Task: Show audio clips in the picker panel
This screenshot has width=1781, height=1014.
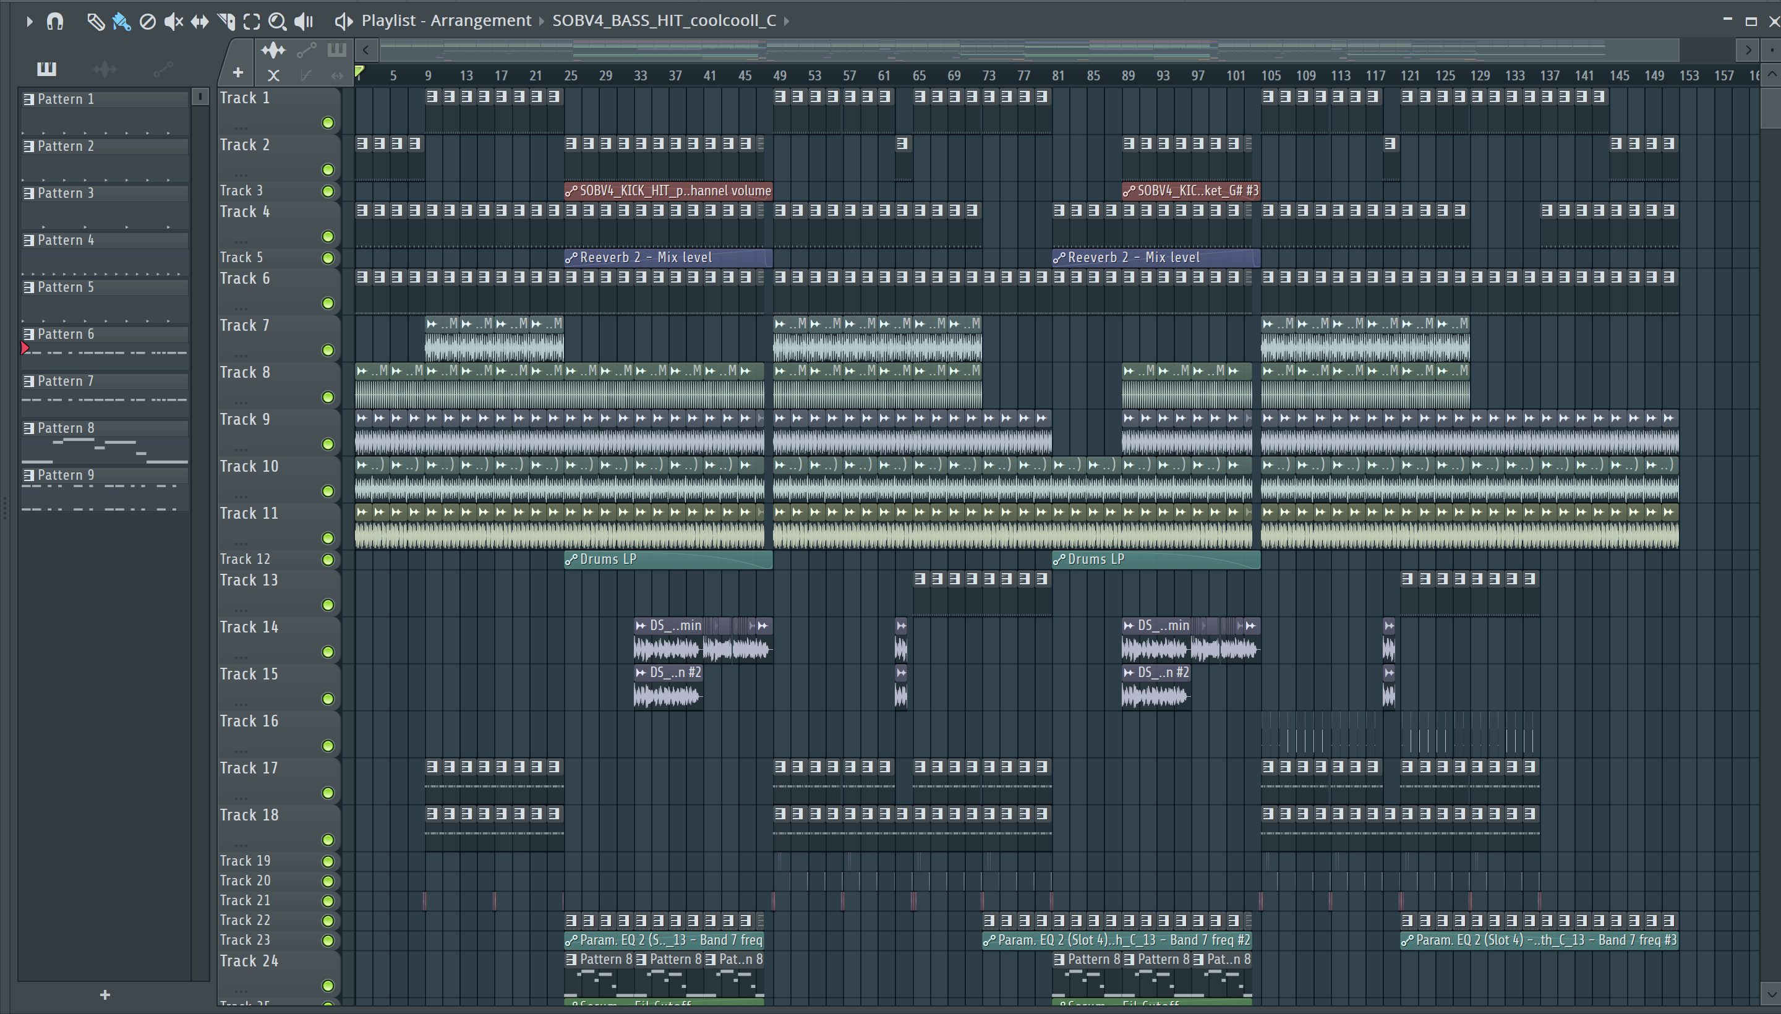Action: click(x=105, y=68)
